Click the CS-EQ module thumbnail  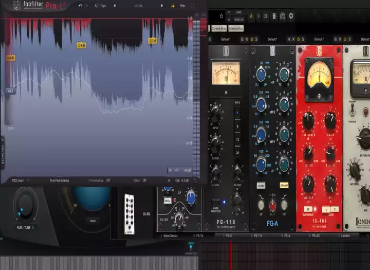pos(129,214)
